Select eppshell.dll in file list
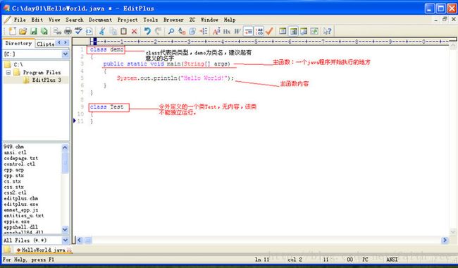Screen dimensions: 458x268 (20, 227)
